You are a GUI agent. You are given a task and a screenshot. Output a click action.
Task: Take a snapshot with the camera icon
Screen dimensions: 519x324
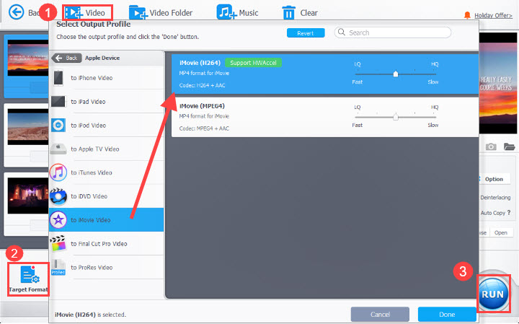tap(491, 146)
